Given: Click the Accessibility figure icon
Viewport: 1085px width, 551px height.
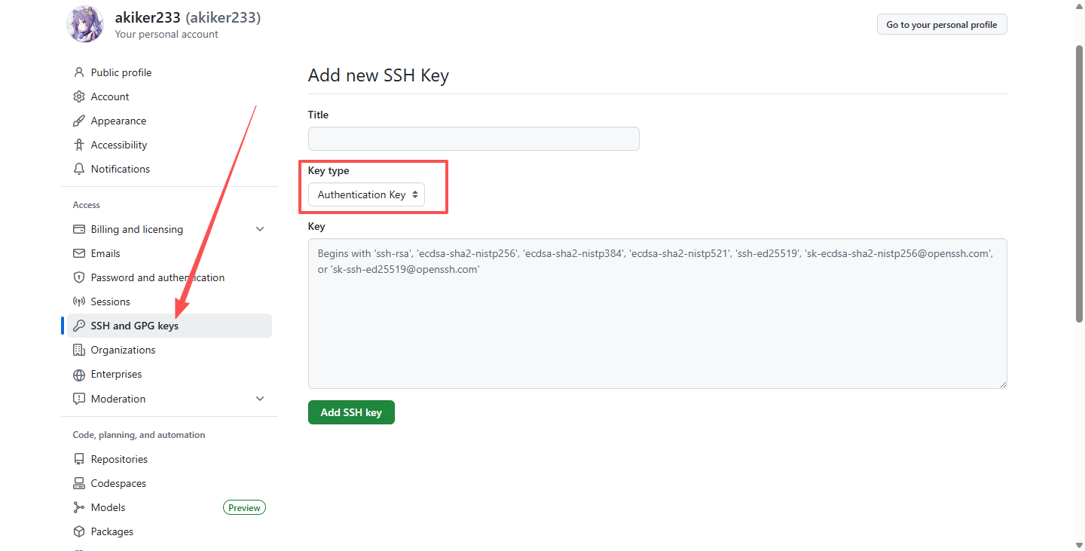Looking at the screenshot, I should coord(78,145).
